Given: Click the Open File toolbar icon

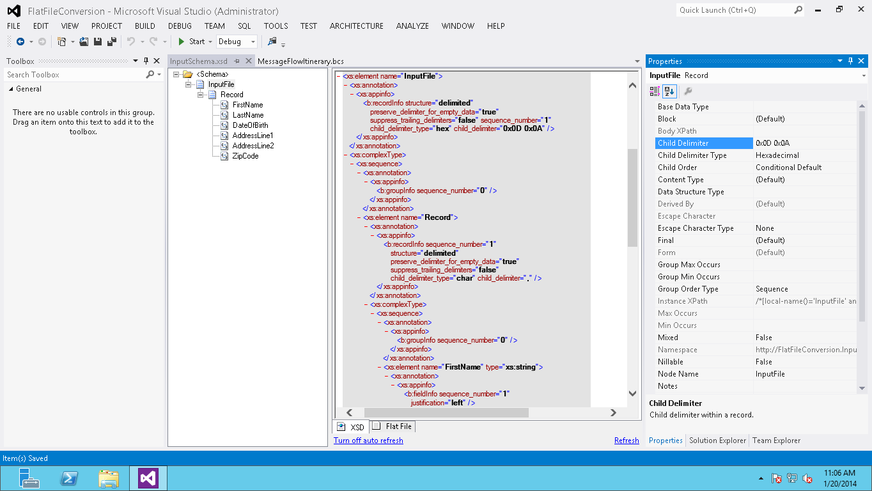Looking at the screenshot, I should click(x=84, y=42).
